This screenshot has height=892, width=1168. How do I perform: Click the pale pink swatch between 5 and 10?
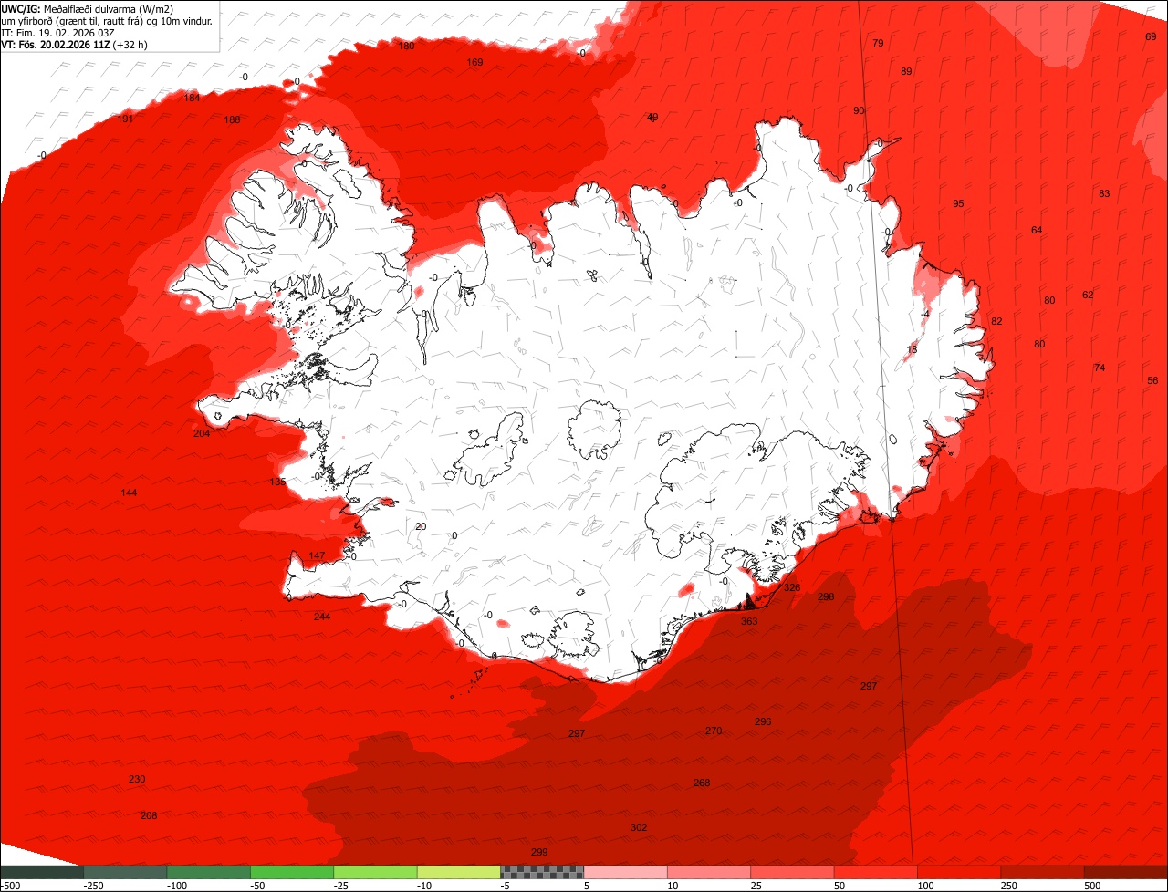click(625, 872)
